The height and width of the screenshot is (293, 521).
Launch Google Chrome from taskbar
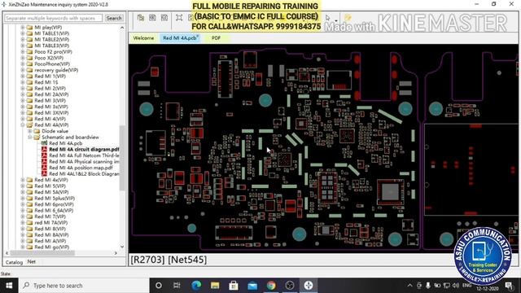271,286
